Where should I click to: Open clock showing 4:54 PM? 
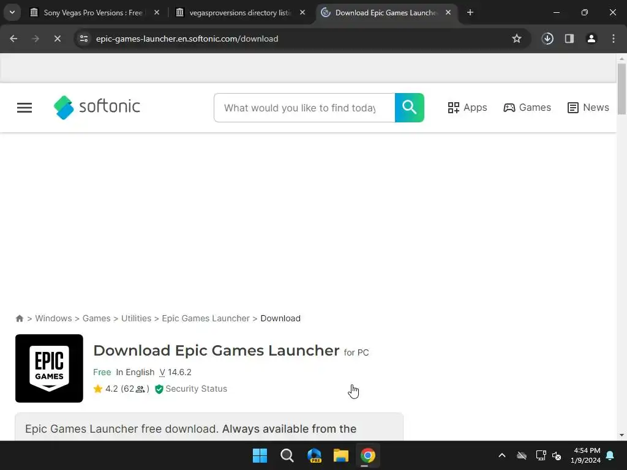(x=585, y=455)
